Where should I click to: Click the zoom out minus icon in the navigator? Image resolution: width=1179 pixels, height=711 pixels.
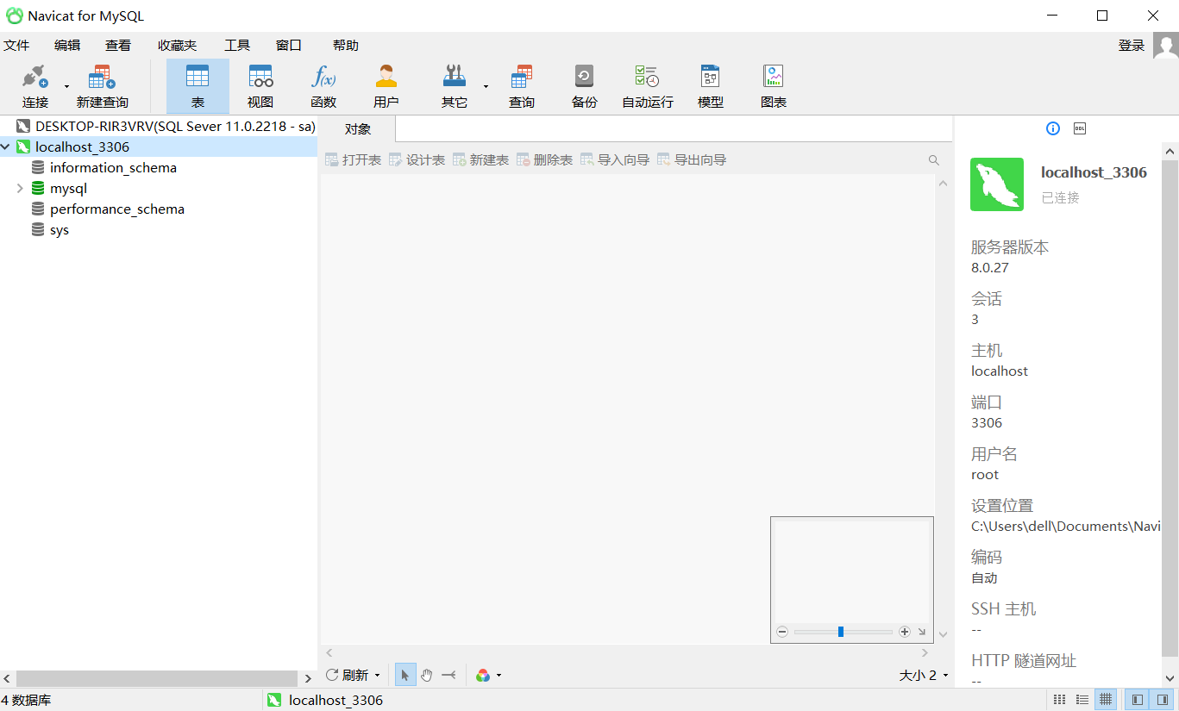[782, 632]
